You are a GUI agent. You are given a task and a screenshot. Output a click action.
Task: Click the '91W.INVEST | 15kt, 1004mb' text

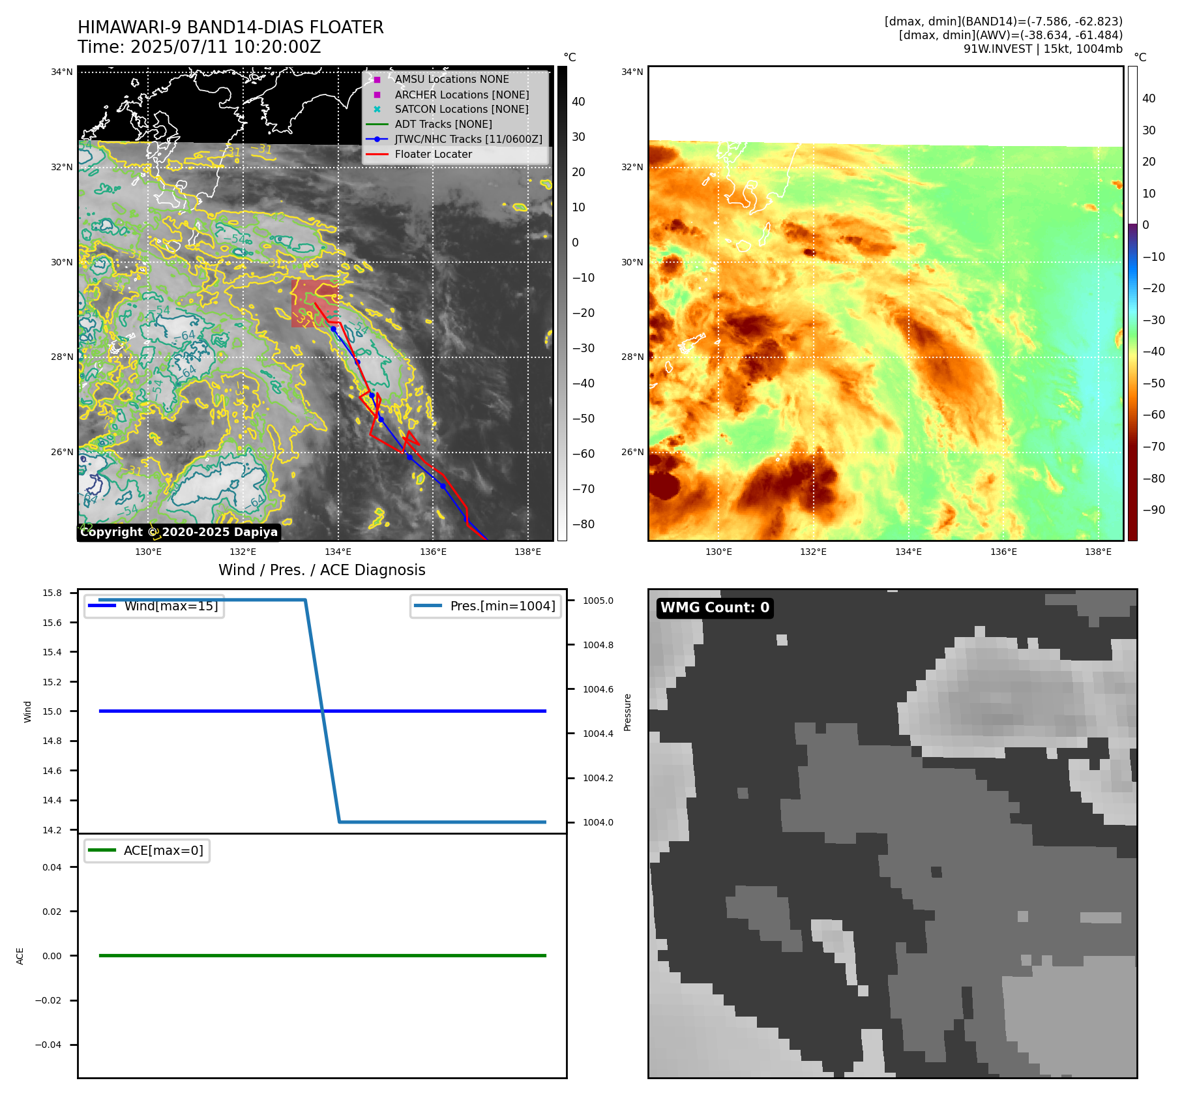(1043, 49)
